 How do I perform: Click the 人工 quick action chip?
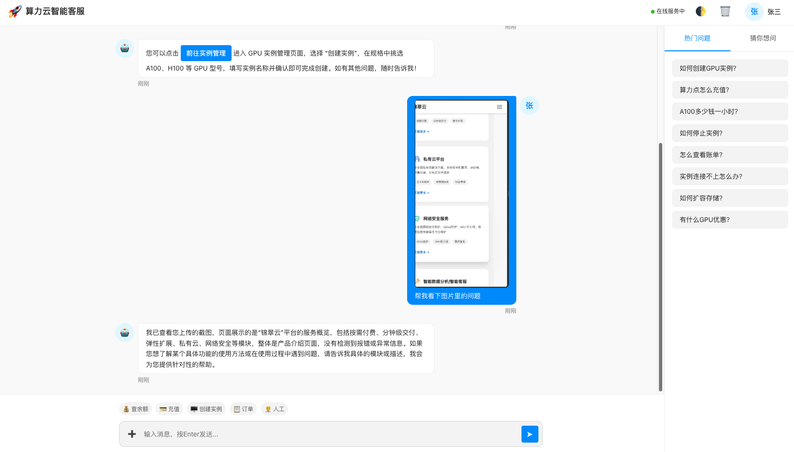click(274, 409)
